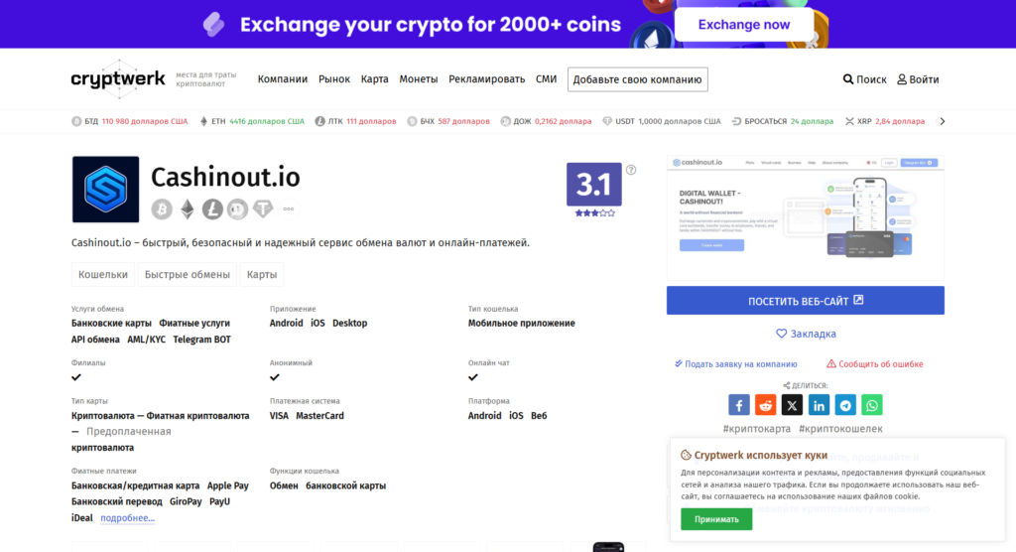Share the page on Reddit

(x=765, y=405)
